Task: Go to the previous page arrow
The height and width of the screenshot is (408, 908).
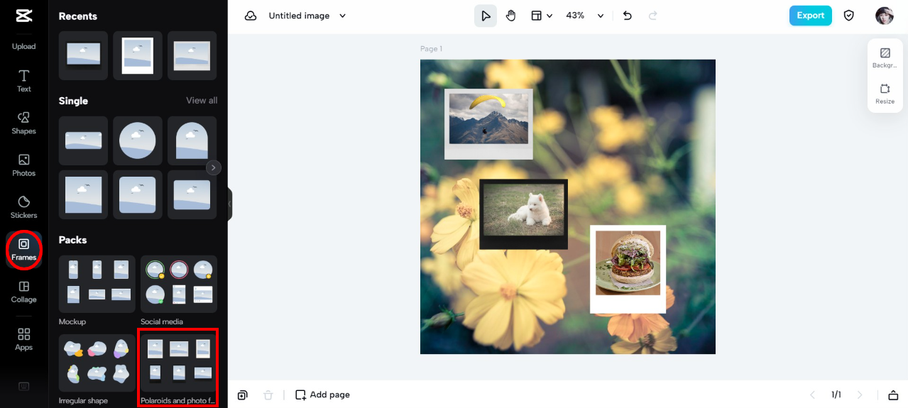Action: (812, 395)
